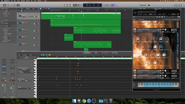Click the Kontakt browser icon
Screen dimensions: 185x104
coord(157,17)
